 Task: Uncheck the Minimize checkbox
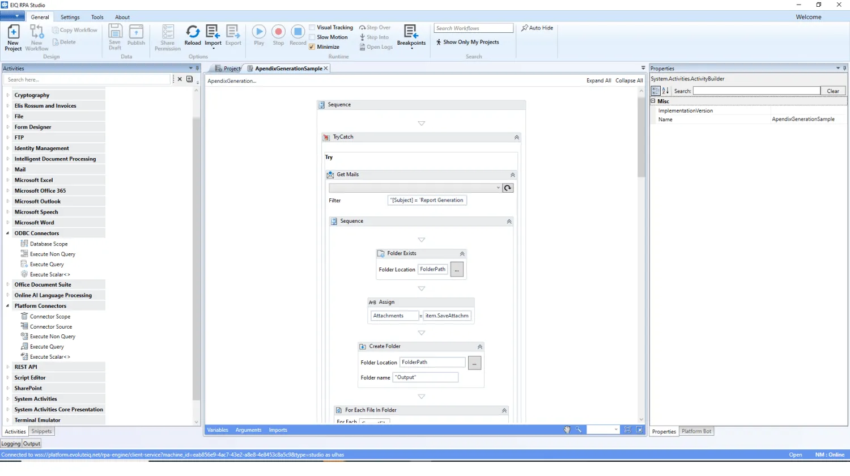(x=312, y=47)
